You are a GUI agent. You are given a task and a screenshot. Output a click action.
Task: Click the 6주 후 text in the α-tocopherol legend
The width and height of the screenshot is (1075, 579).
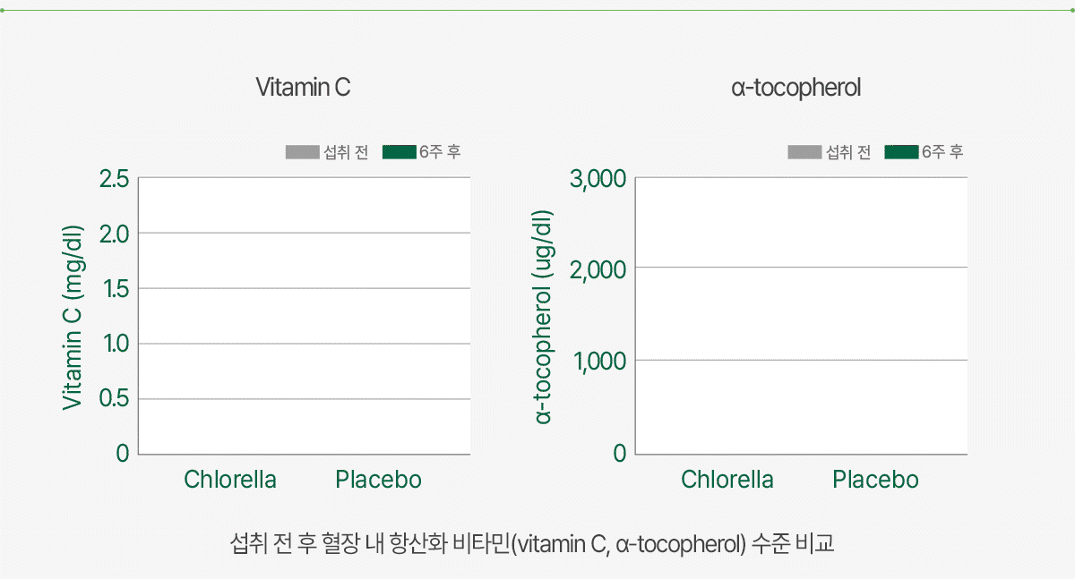click(x=942, y=152)
